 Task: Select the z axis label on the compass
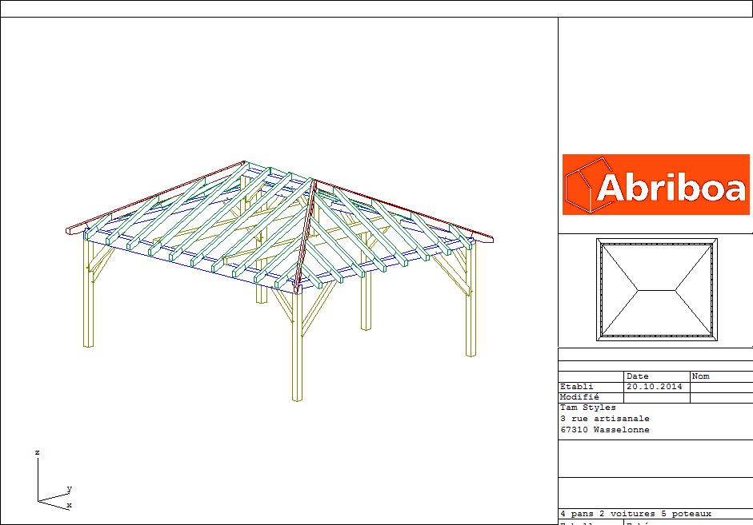[37, 451]
